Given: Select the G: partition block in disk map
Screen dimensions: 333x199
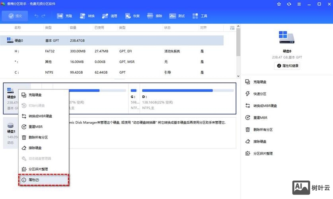Looking at the screenshot, I should (x=134, y=99).
